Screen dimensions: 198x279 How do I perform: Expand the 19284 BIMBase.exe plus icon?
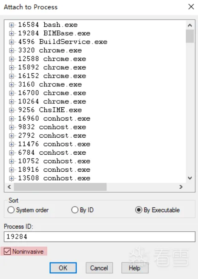[11, 34]
